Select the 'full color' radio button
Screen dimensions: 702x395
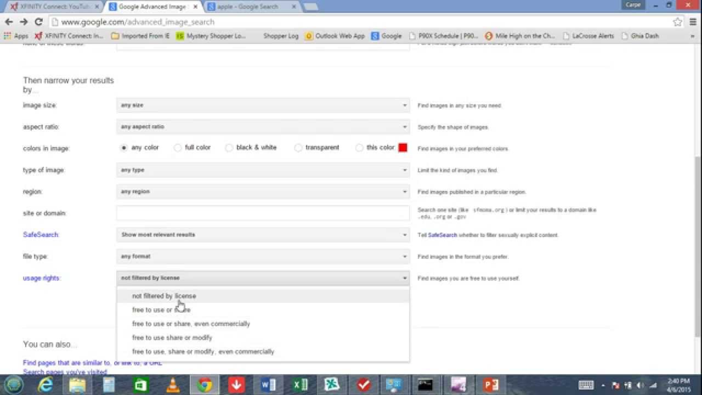(178, 148)
